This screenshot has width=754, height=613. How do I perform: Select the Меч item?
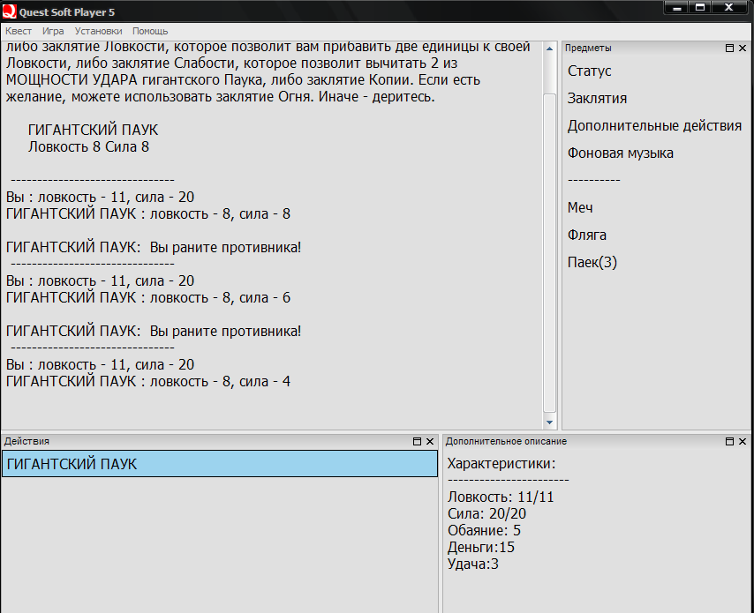(x=579, y=207)
